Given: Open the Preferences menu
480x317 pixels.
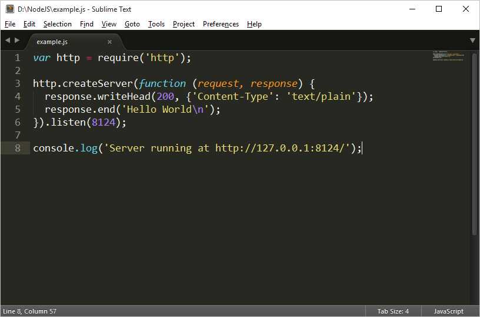Looking at the screenshot, I should pyautogui.click(x=221, y=24).
